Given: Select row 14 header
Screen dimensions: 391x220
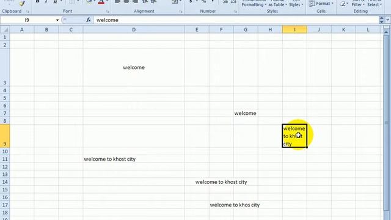Looking at the screenshot, I should tap(5, 182).
